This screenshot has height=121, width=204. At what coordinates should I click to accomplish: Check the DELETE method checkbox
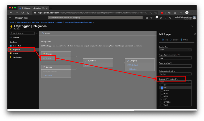point(162,91)
